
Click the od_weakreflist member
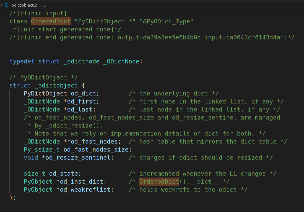click(x=85, y=190)
